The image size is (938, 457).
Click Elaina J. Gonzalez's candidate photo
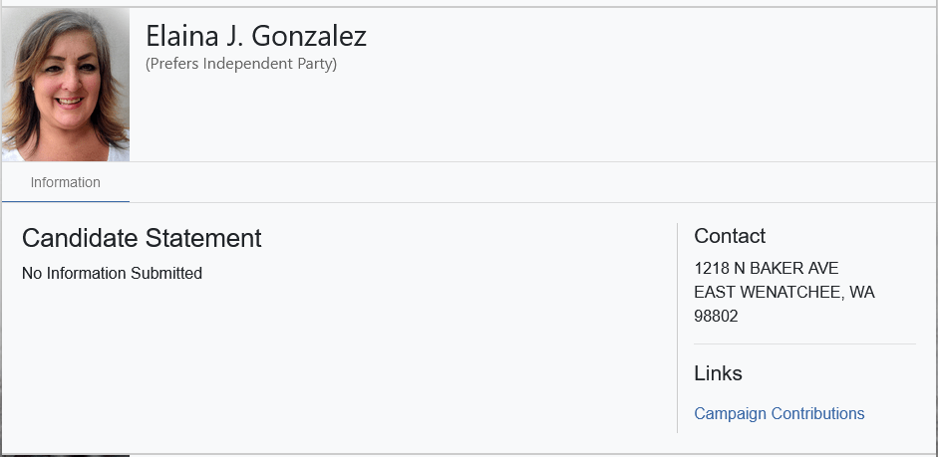pyautogui.click(x=65, y=85)
